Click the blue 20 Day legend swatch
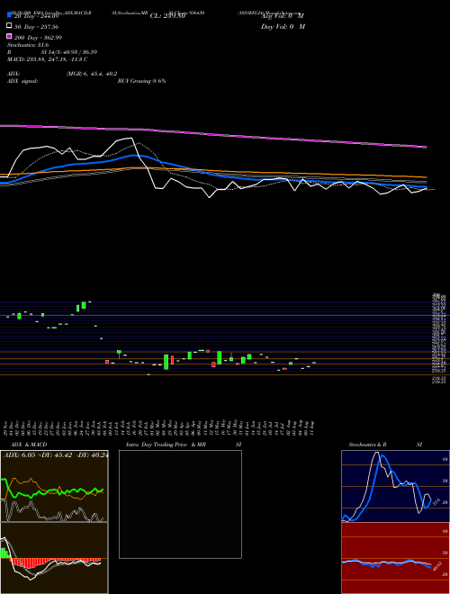Viewport: 450px width, 594px height. pos(10,14)
